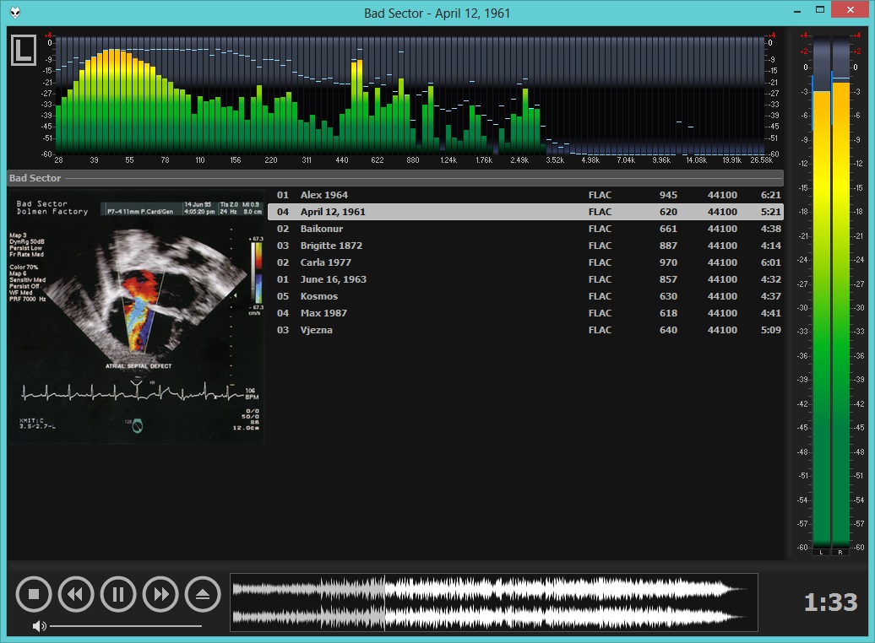This screenshot has width=875, height=643.
Task: Seek within the waveform seekbar
Action: pos(494,602)
